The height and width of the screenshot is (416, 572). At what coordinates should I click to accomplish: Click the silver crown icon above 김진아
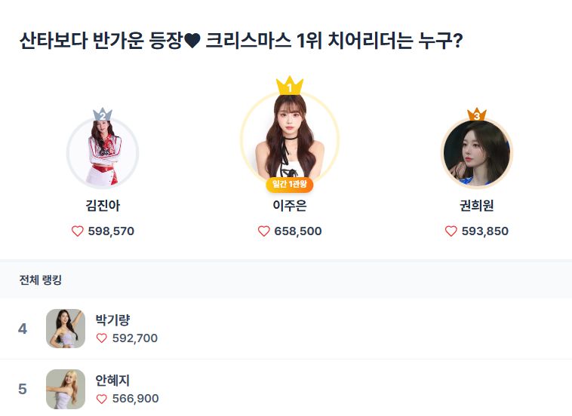[x=103, y=115]
